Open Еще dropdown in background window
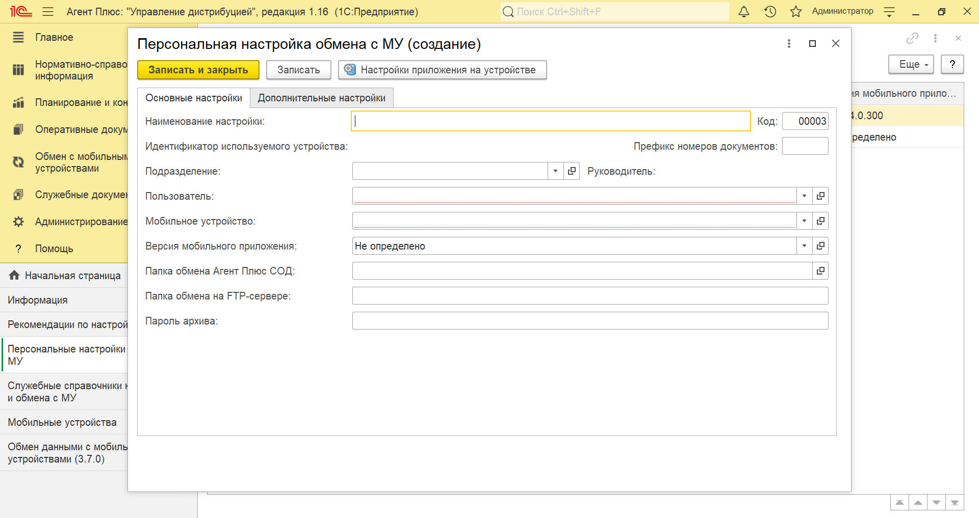 click(x=911, y=65)
